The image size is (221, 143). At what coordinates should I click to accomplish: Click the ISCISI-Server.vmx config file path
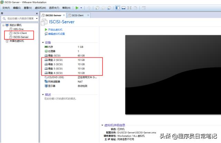click(x=137, y=133)
